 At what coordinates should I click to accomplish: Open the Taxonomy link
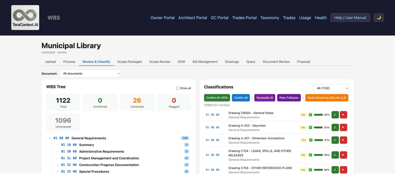270,18
